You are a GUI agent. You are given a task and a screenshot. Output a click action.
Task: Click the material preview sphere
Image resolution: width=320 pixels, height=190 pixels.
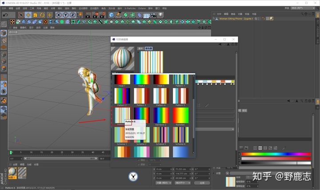pyautogui.click(x=123, y=58)
